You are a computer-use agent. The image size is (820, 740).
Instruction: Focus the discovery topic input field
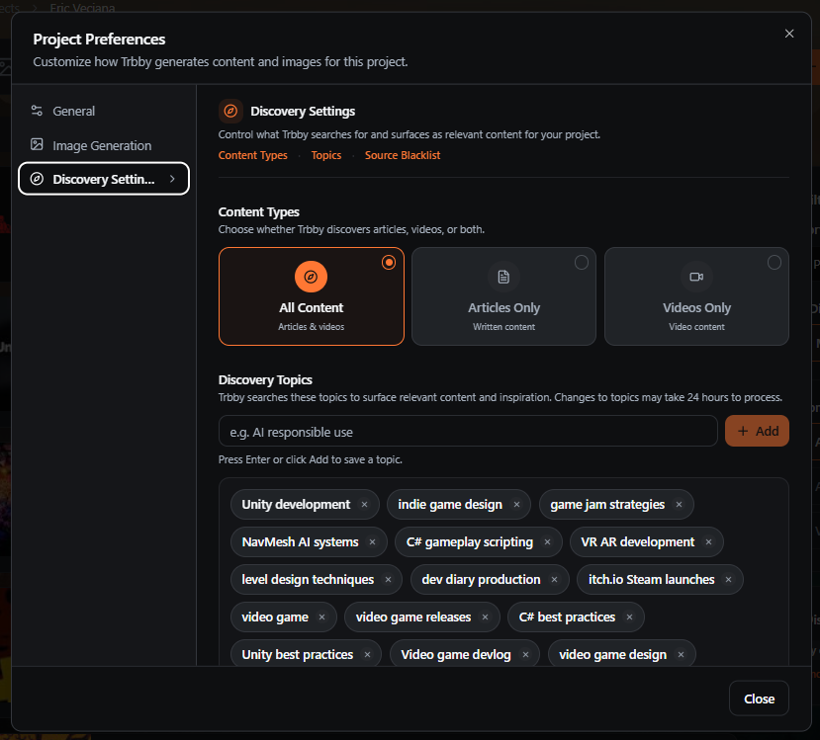[468, 432]
